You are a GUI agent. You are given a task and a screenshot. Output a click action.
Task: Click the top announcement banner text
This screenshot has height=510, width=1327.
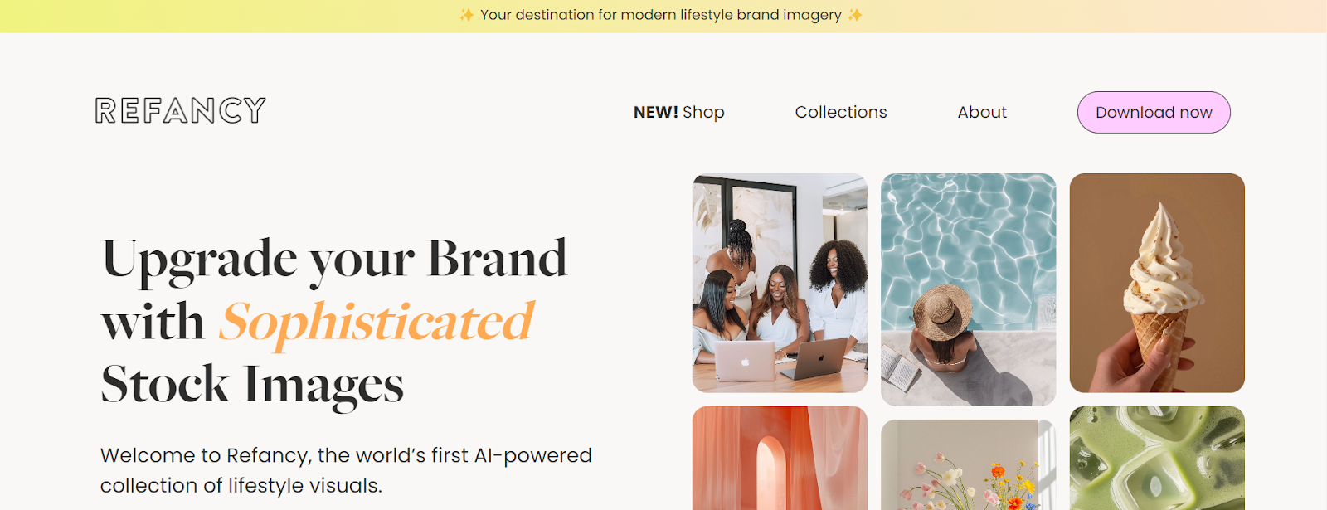pyautogui.click(x=661, y=15)
